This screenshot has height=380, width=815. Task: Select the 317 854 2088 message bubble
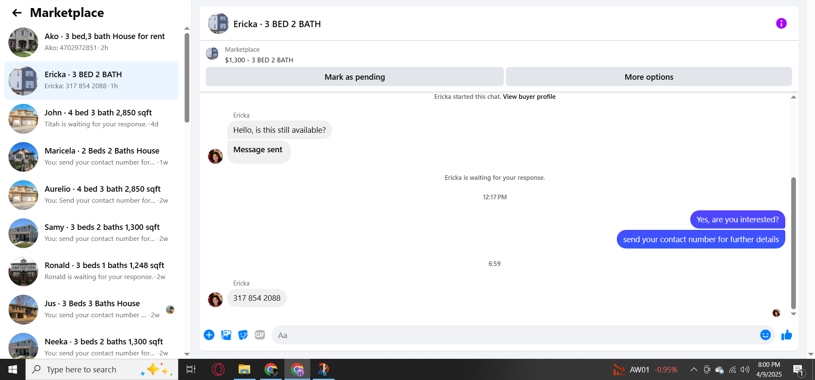pos(257,298)
